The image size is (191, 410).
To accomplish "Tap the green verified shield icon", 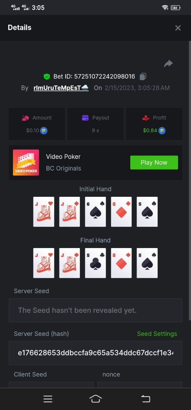I will pyautogui.click(x=47, y=77).
